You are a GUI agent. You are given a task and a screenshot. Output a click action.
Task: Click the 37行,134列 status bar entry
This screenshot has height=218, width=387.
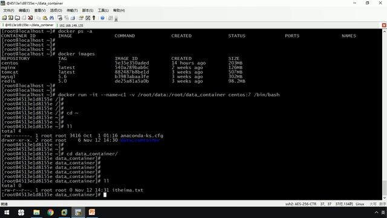click(344, 204)
